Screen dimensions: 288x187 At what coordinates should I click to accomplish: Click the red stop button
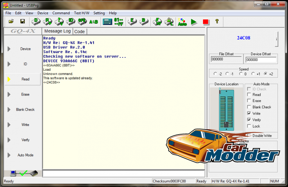pos(206,22)
